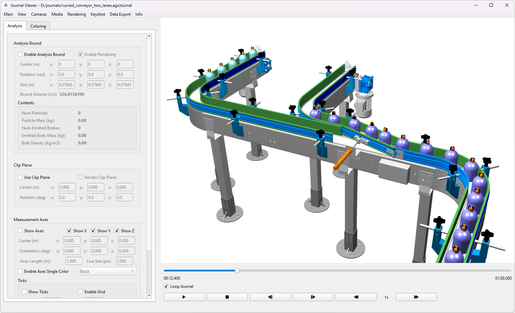Viewport: 515px width, 313px height.
Task: Step one frame backward
Action: pos(270,297)
